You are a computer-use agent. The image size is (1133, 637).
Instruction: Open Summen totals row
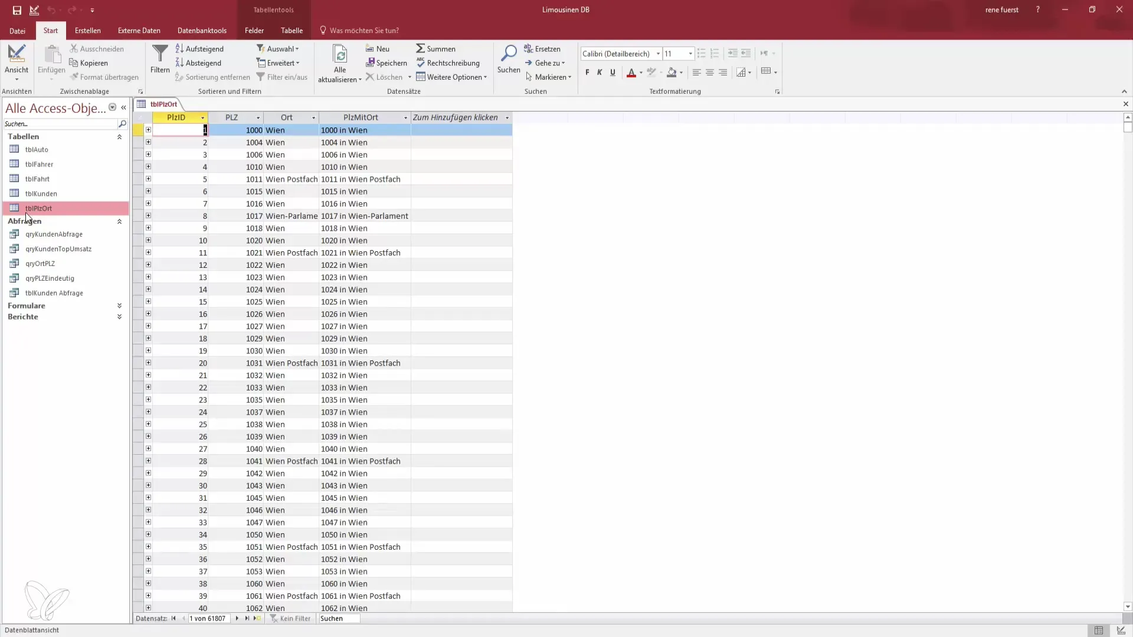pos(435,49)
